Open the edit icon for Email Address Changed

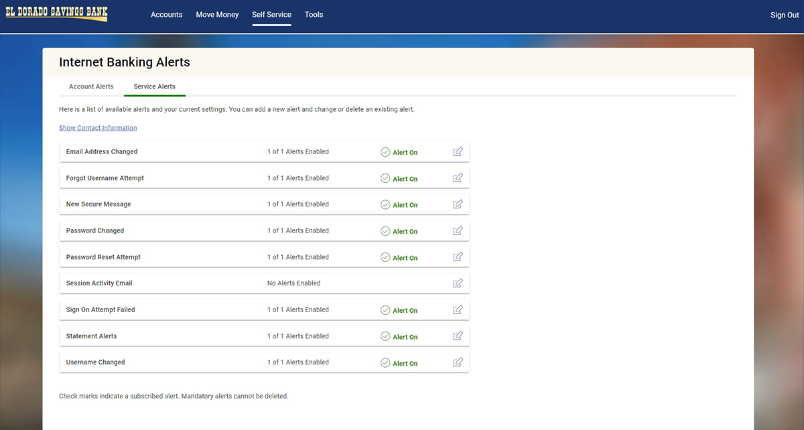458,151
